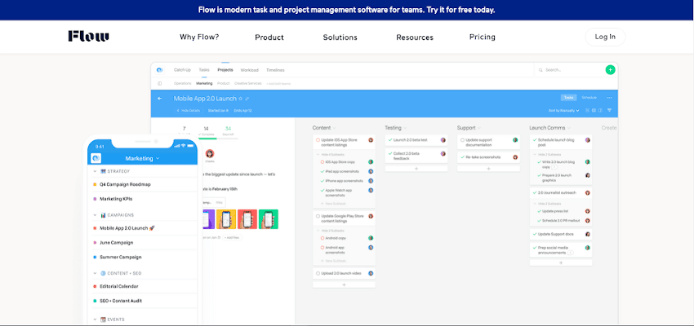The width and height of the screenshot is (694, 326).
Task: Click in the Search input field
Action: coord(571,70)
